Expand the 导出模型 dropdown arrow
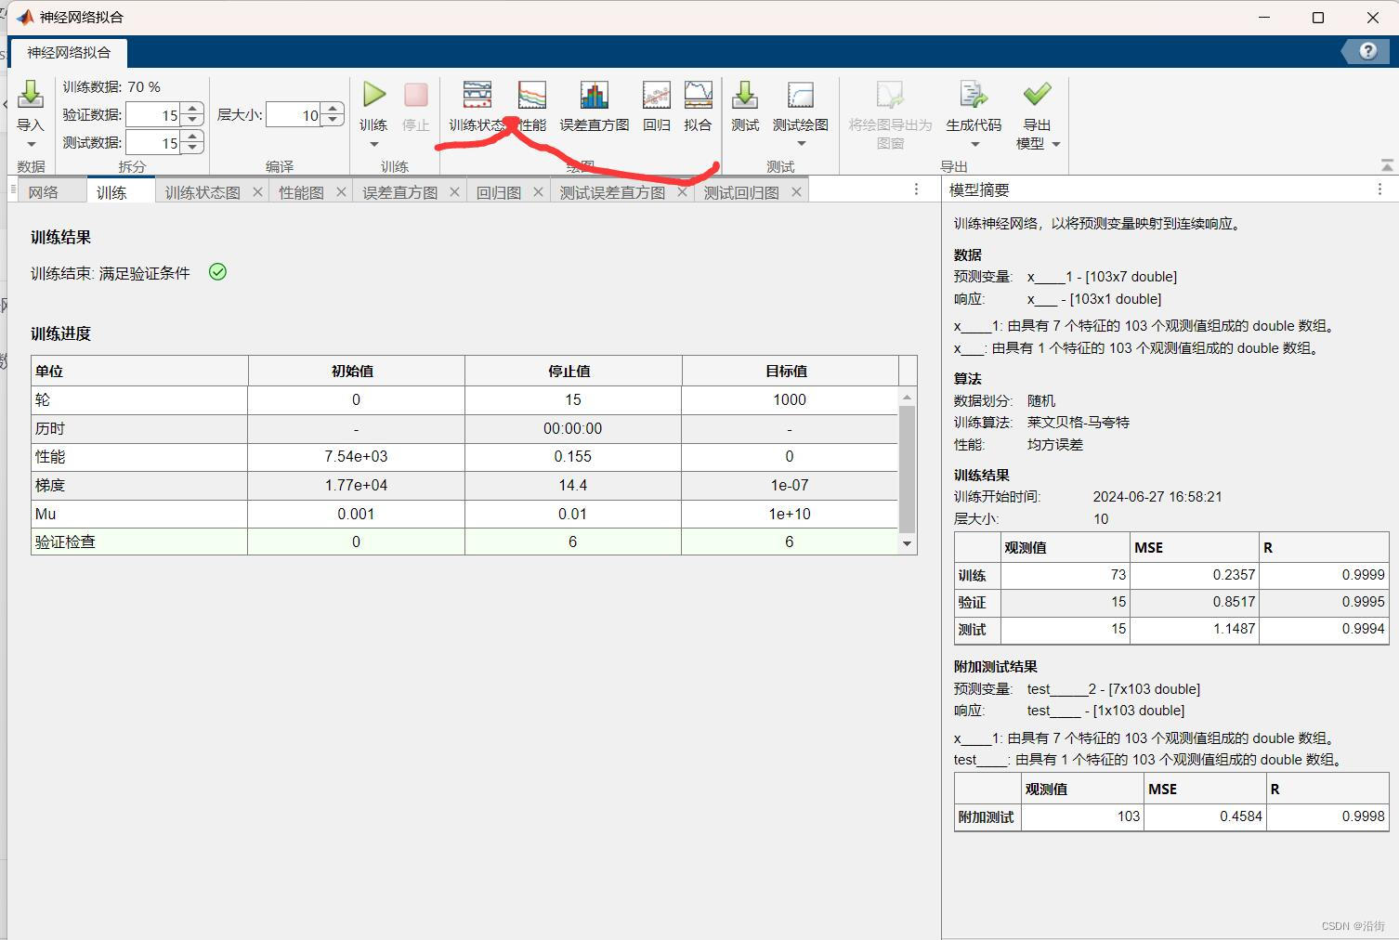The image size is (1399, 940). coord(1057,146)
